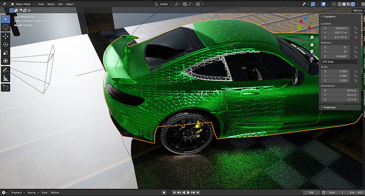Viewport: 365px width, 196px height.
Task: Open the snapping options dropdown
Action: click(x=190, y=4)
